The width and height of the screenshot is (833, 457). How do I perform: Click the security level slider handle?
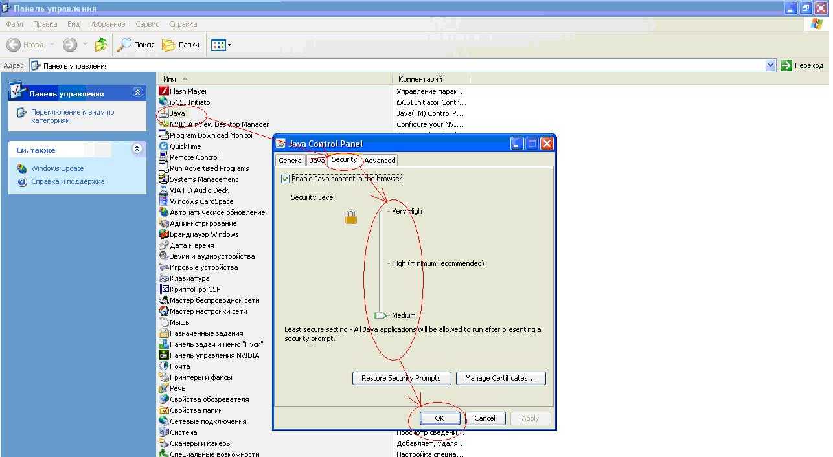tap(380, 315)
